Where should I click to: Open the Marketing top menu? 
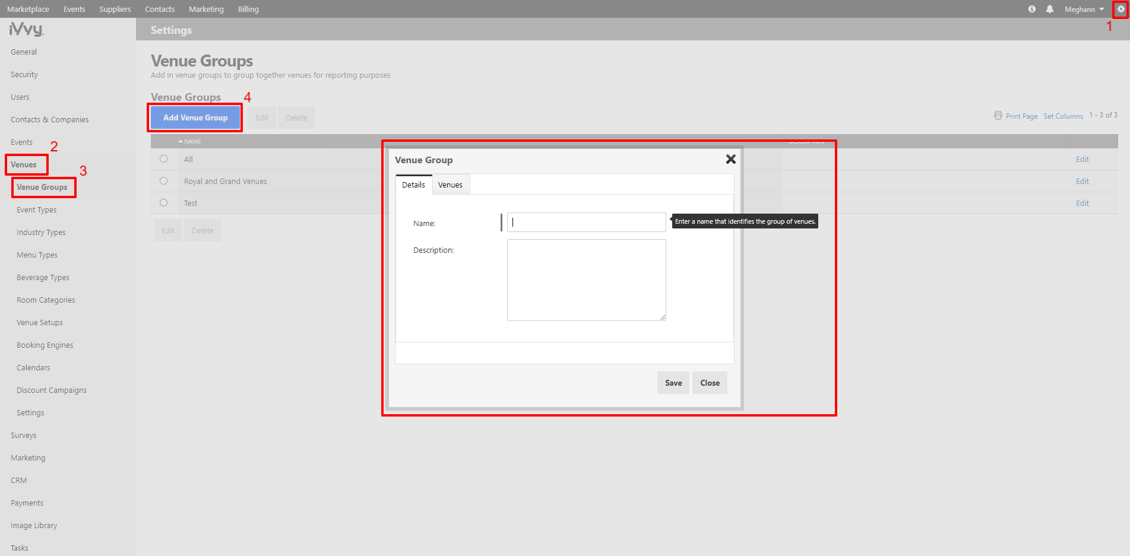[x=206, y=9]
